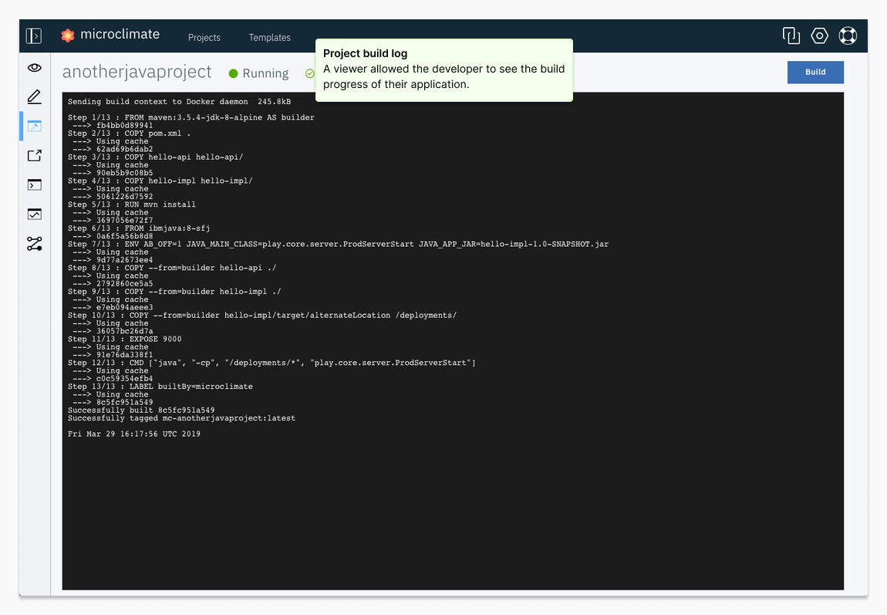Click inside the build log output area
The image size is (887, 615).
click(453, 502)
